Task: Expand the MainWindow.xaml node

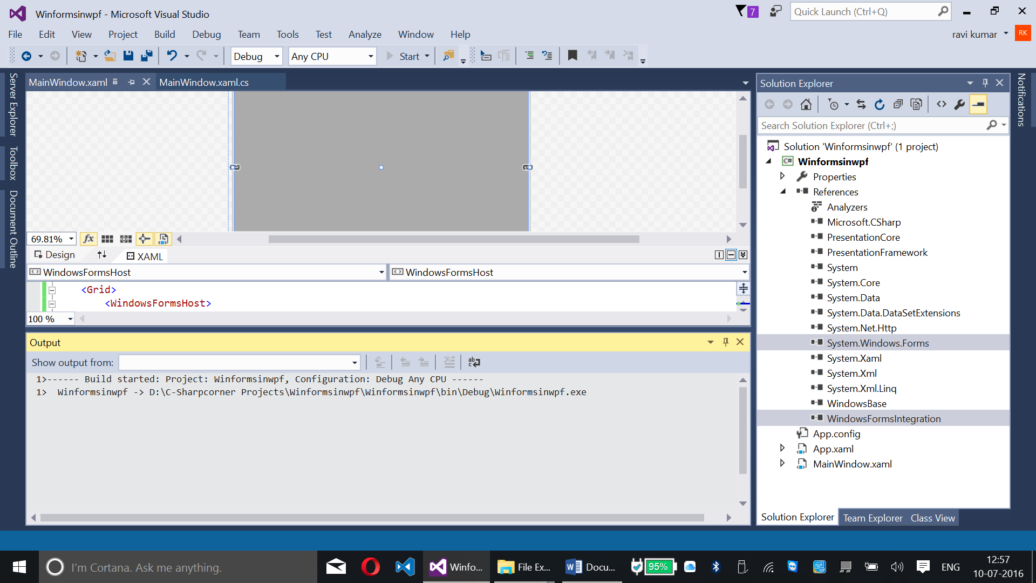Action: (782, 463)
